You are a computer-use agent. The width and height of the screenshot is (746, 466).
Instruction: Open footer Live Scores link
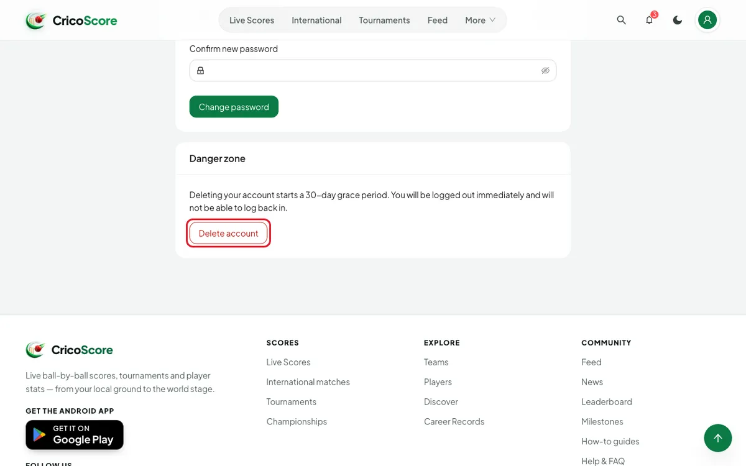point(288,362)
